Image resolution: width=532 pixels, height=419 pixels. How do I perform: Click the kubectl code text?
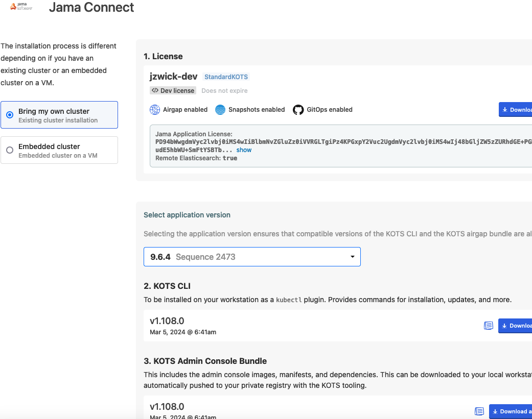coord(289,300)
